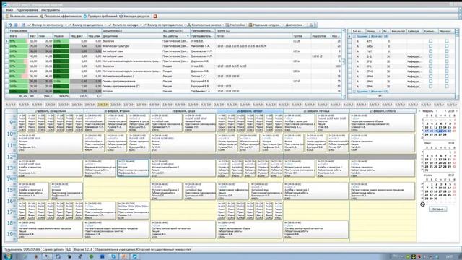The height and width of the screenshot is (260, 462).
Task: Select Основы программирования (С) row
Action: pos(174,87)
